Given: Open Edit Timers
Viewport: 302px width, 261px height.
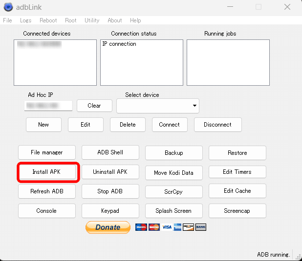Looking at the screenshot, I should click(237, 172).
